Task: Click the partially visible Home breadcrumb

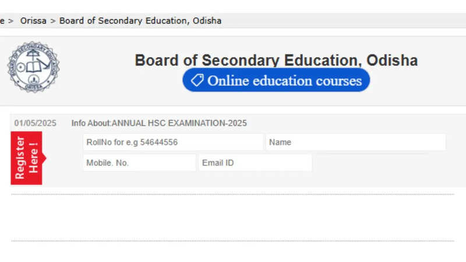Action: point(2,21)
